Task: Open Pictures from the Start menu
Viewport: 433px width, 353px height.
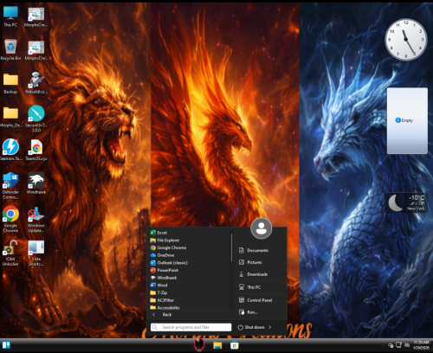Action: (260, 262)
